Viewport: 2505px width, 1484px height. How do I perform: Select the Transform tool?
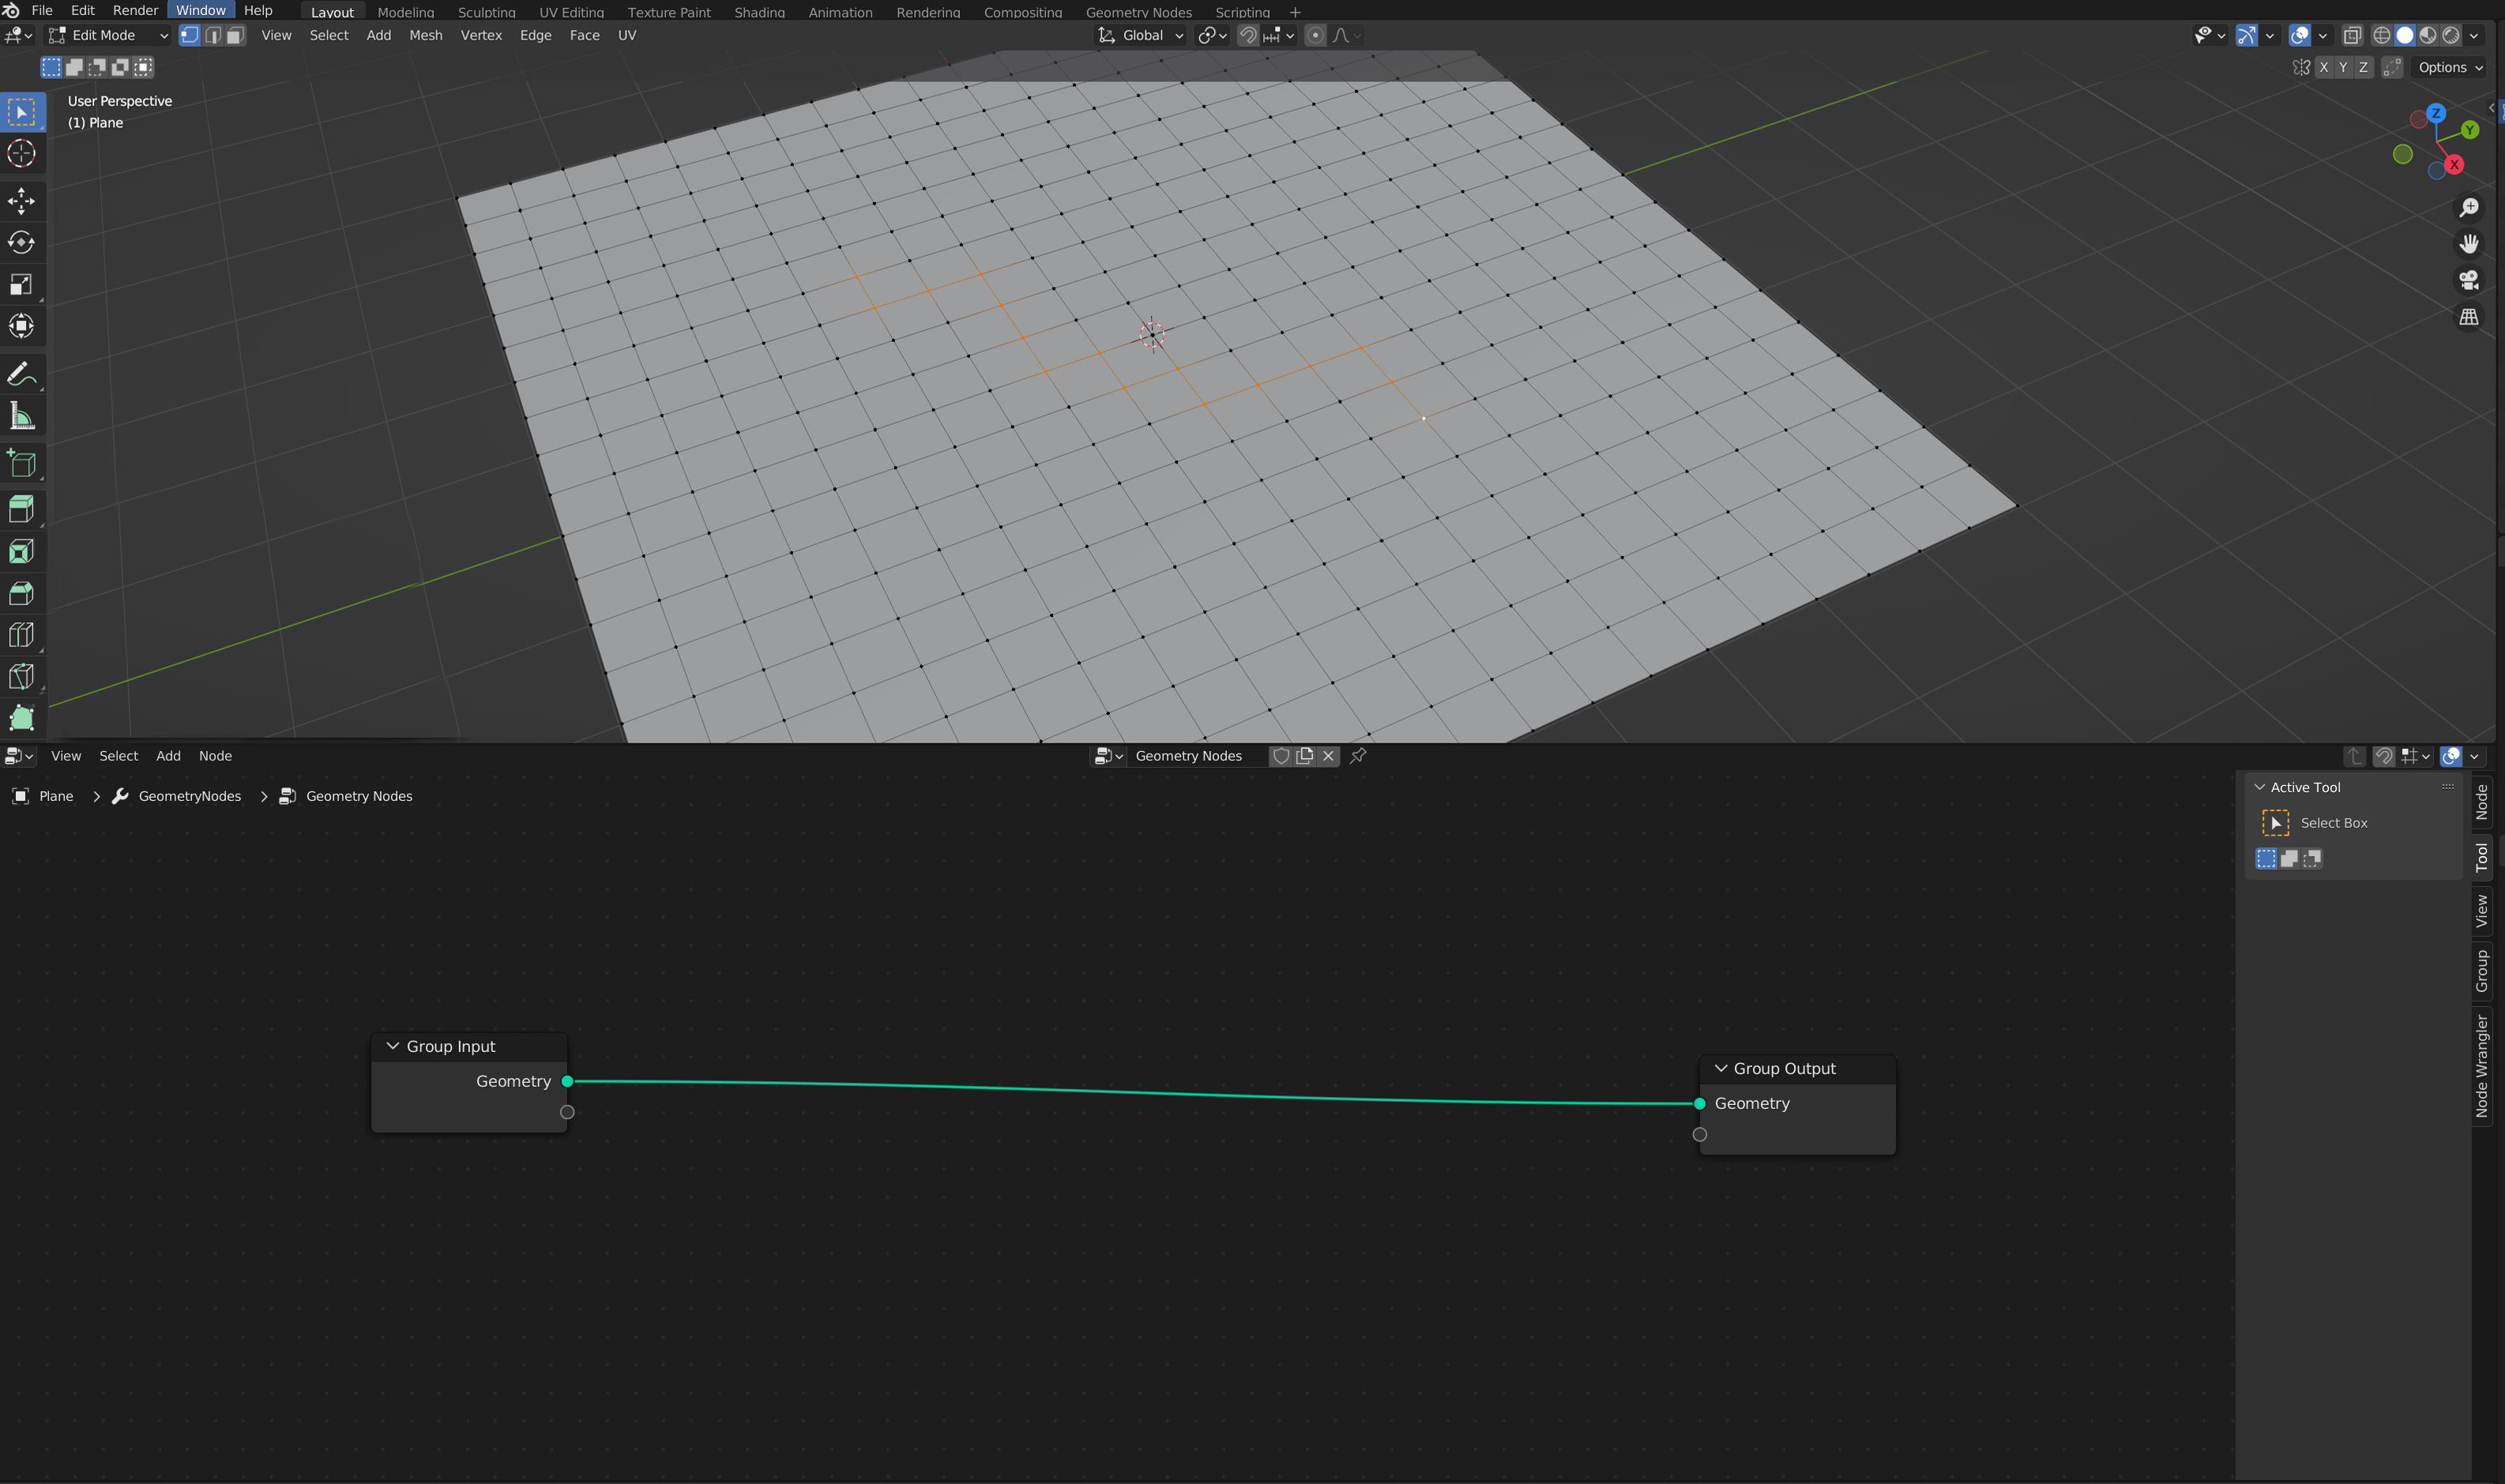[x=21, y=326]
